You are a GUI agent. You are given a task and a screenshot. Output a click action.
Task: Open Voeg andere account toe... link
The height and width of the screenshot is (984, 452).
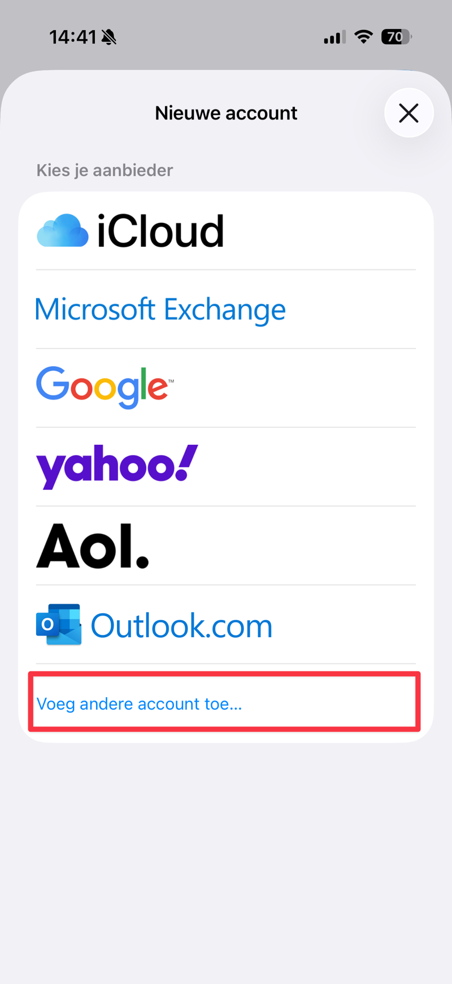point(139,703)
